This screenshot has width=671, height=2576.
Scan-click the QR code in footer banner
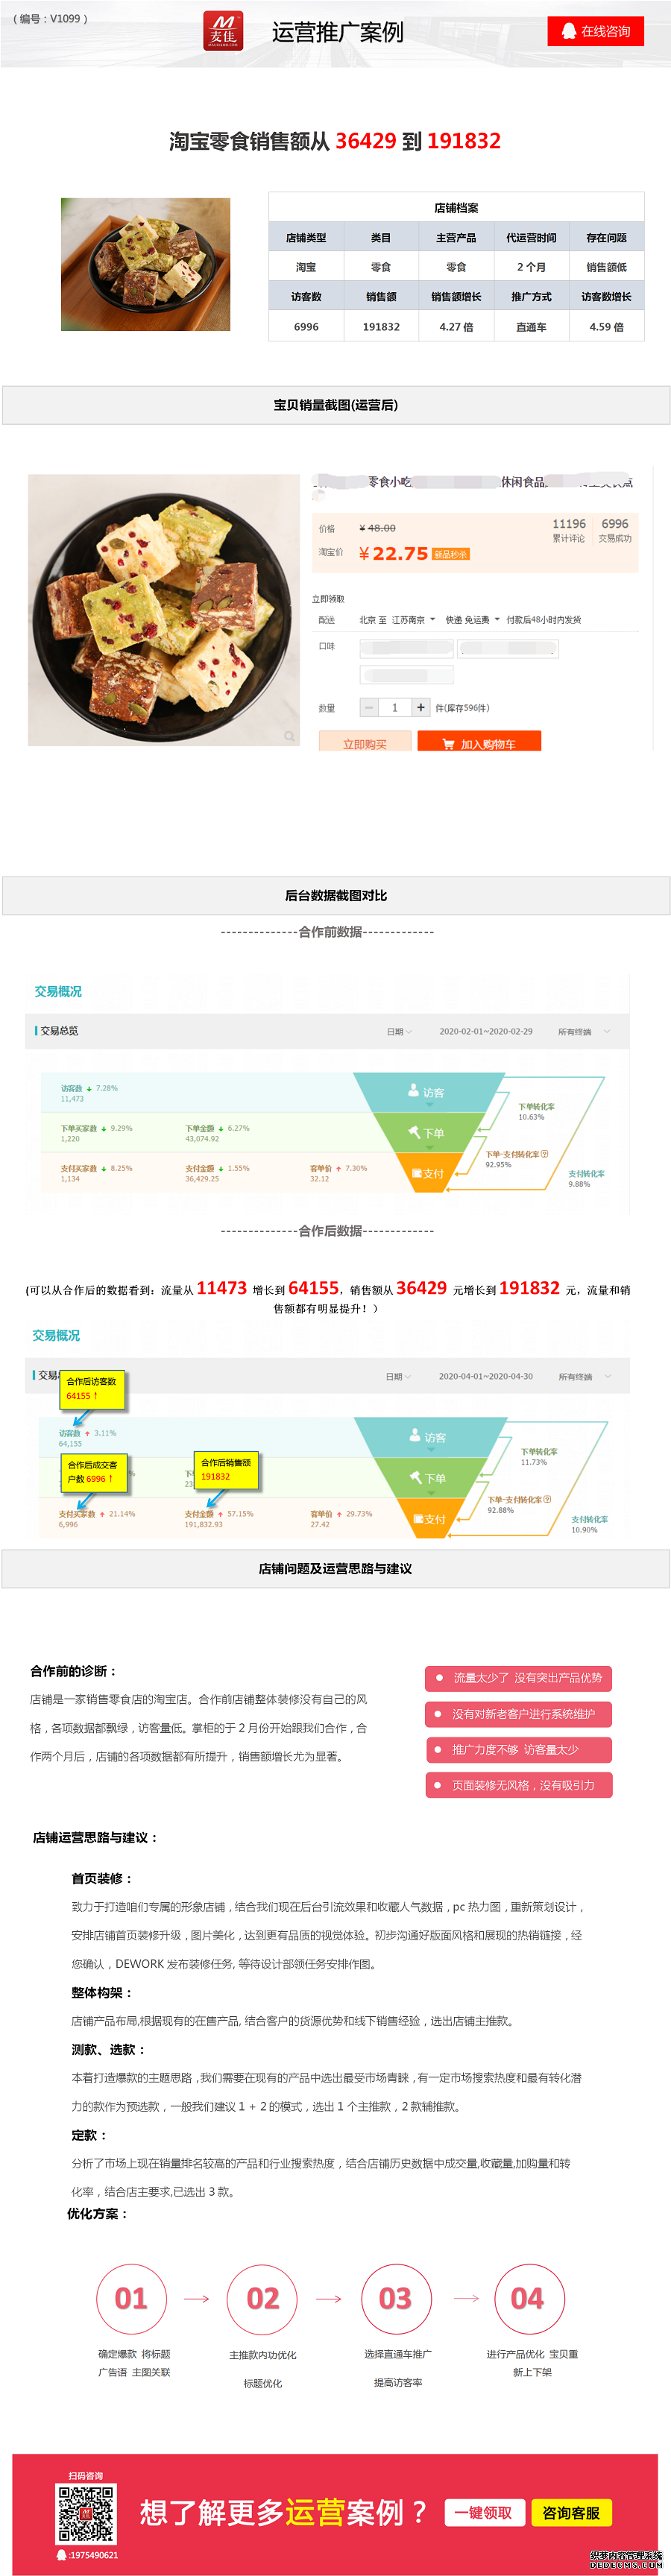[86, 2513]
